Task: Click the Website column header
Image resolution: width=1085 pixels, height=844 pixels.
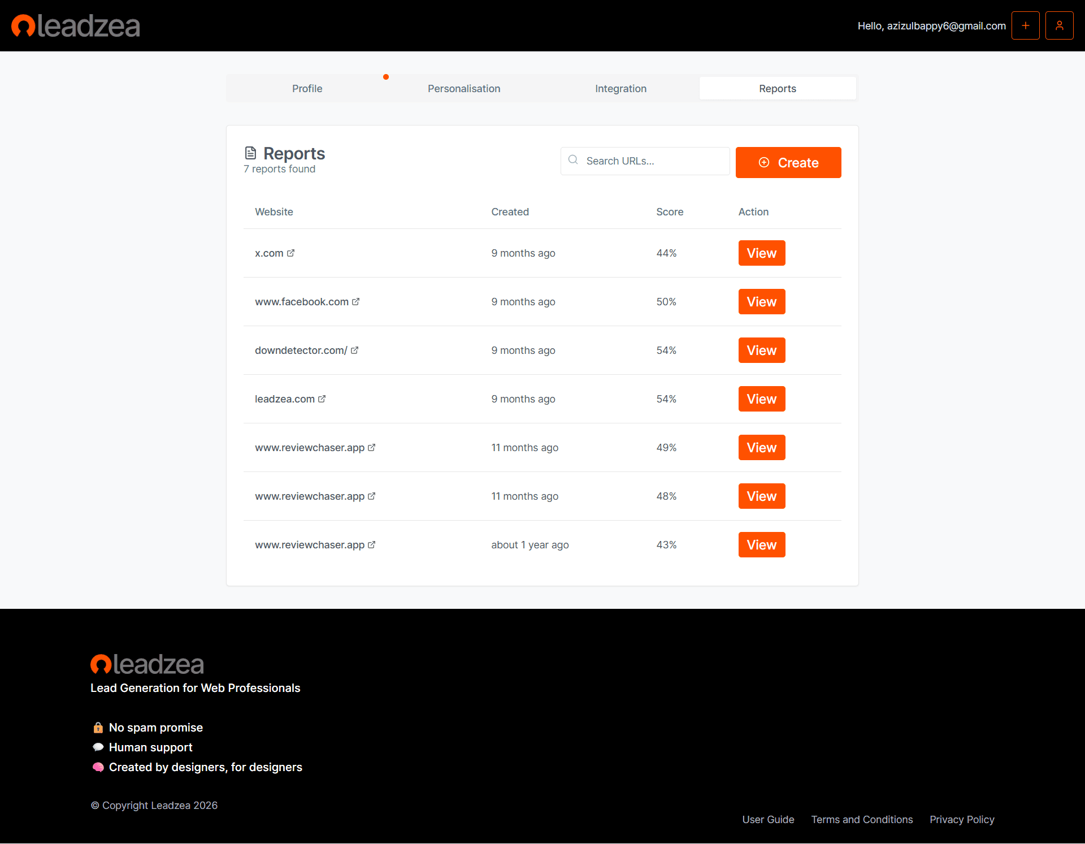Action: [274, 212]
